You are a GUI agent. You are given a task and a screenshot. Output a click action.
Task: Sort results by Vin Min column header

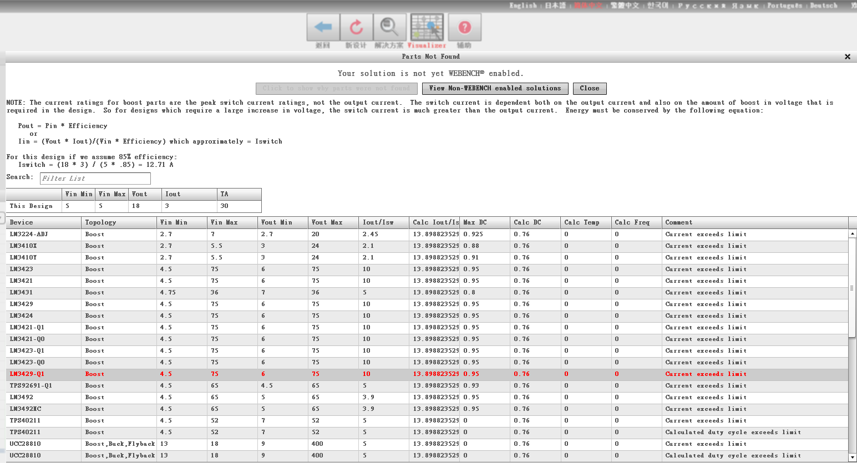182,222
